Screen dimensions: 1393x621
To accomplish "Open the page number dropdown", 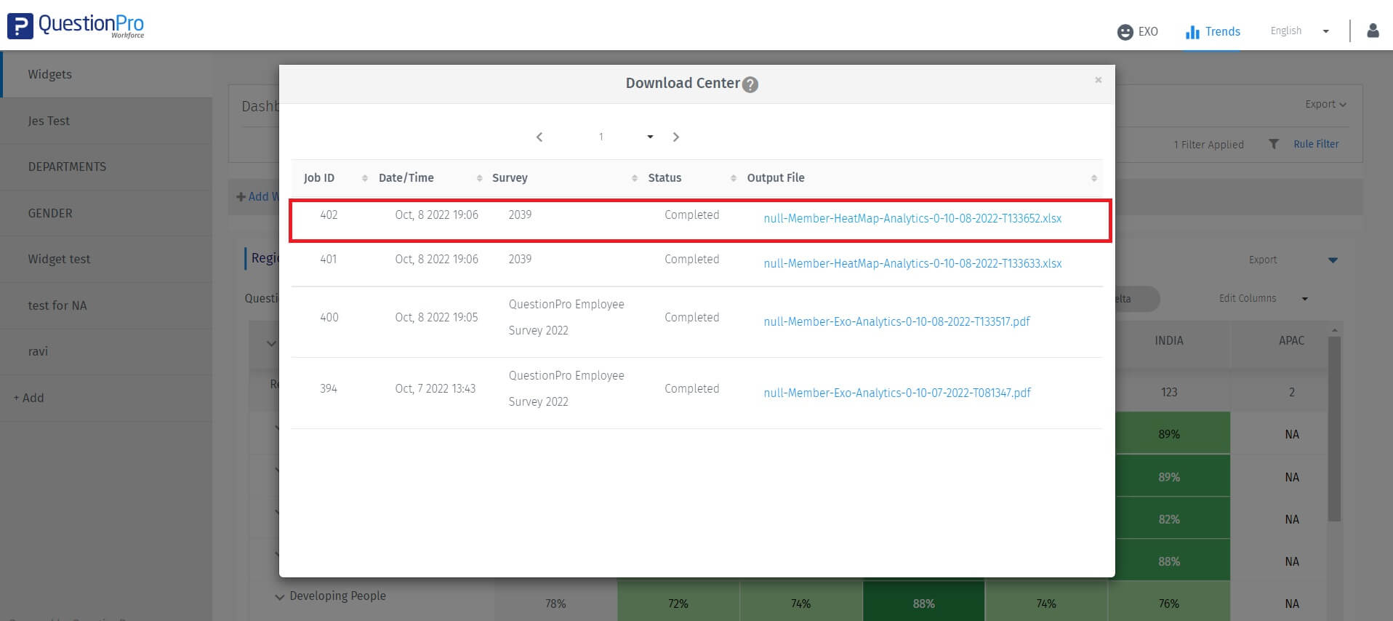I will (625, 137).
